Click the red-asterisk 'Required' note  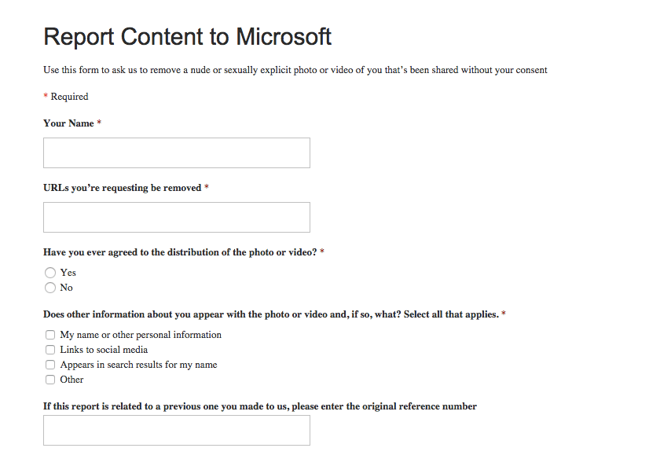tap(69, 97)
